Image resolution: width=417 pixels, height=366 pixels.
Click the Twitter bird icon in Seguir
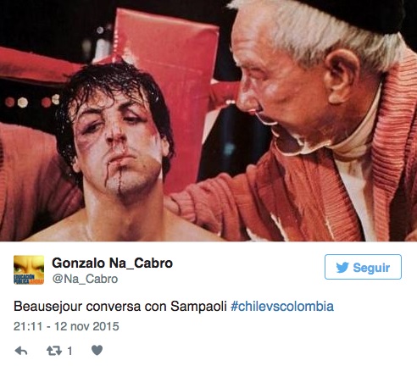[342, 268]
